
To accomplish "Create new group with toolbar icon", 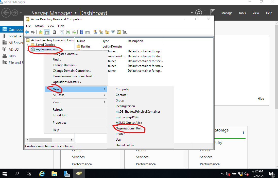I will [101, 32].
